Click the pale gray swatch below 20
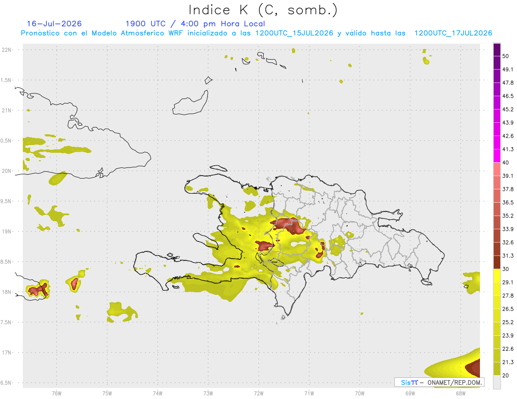The image size is (517, 399). point(497,382)
